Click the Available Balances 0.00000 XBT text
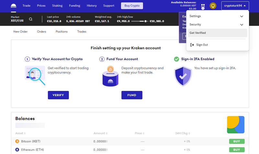Screen dimensions: 259x154 pos(188,5)
